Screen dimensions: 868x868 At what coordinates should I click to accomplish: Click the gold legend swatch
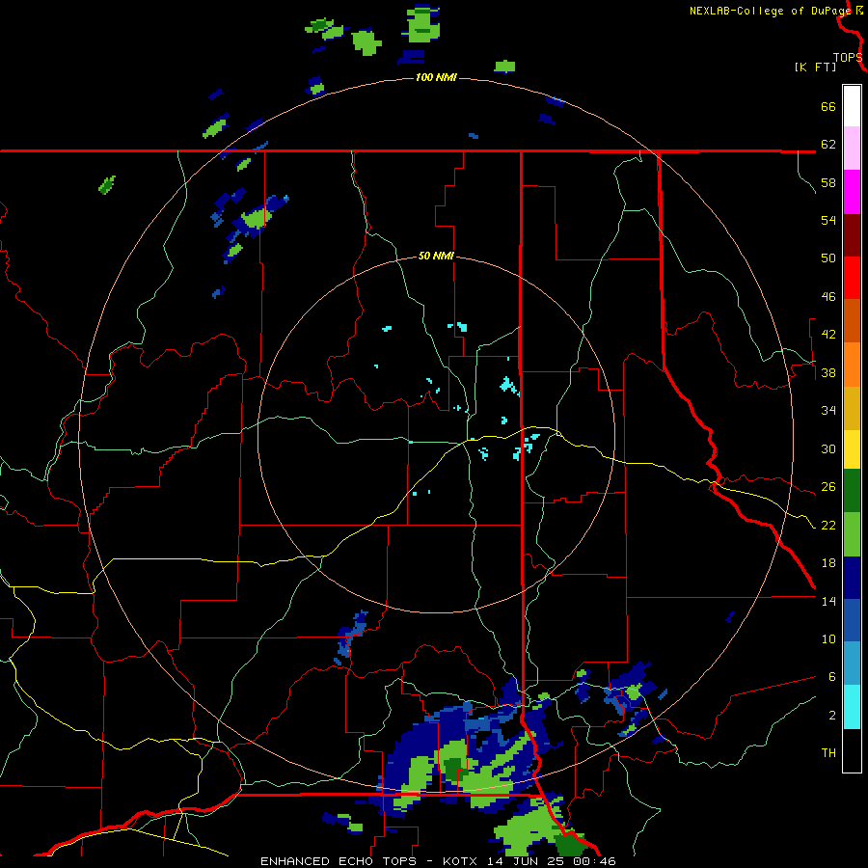click(x=852, y=408)
